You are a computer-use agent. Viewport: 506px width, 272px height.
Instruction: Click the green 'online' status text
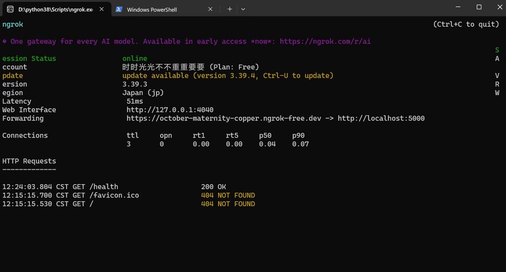135,58
